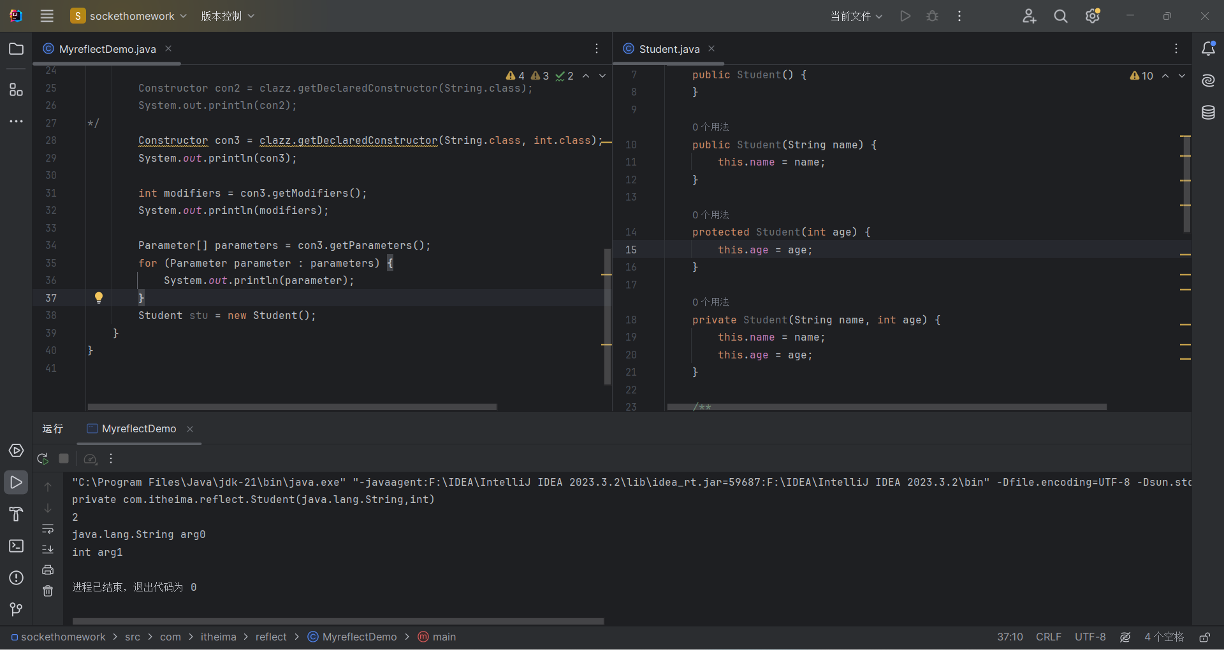Open the Git version control window
The width and height of the screenshot is (1224, 650).
(16, 610)
